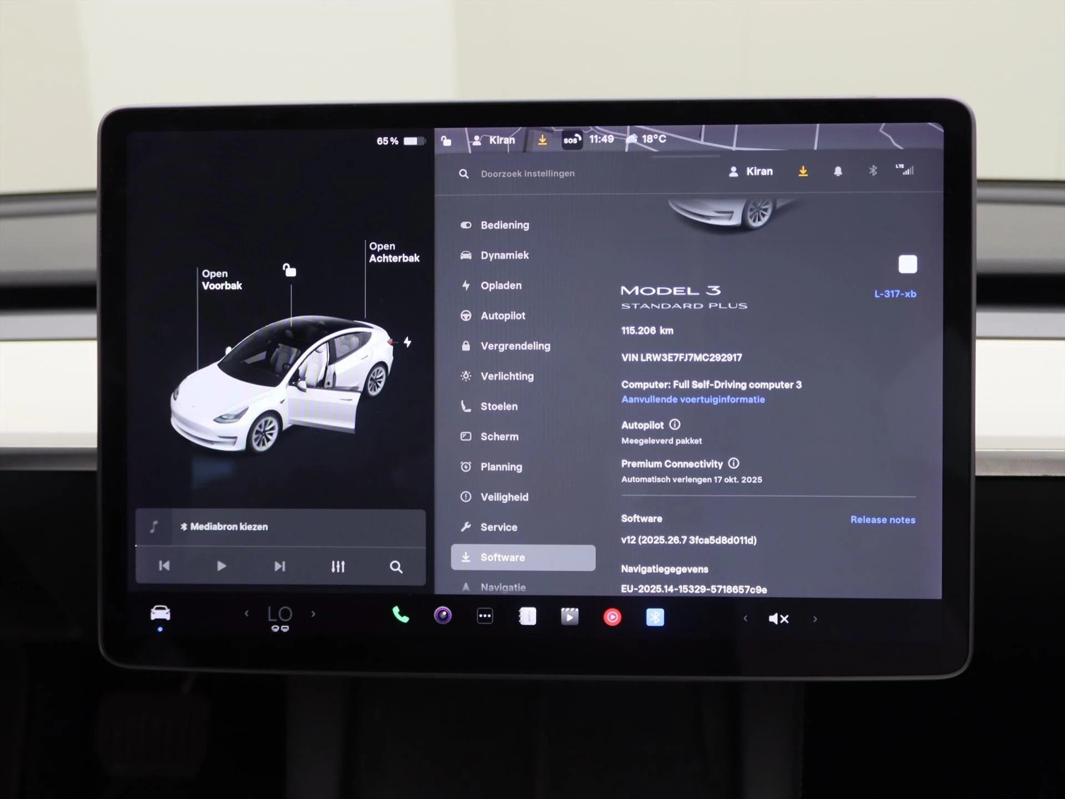Toggle the checkbox next to the car image

click(x=908, y=264)
